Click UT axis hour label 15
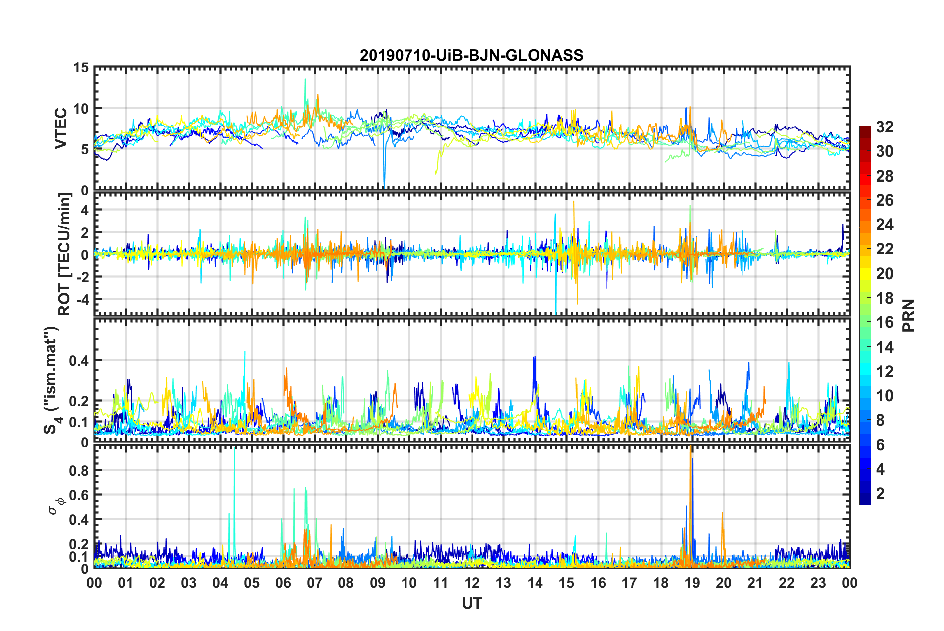Viewport: 944px width, 631px height. pyautogui.click(x=566, y=583)
